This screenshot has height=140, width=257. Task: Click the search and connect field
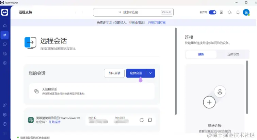(x=133, y=12)
